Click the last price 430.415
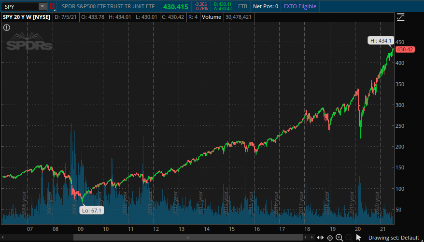 pos(176,6)
